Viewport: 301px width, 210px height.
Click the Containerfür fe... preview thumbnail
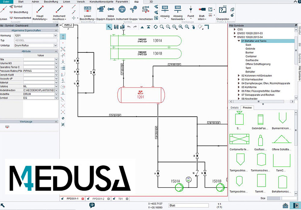239,139
